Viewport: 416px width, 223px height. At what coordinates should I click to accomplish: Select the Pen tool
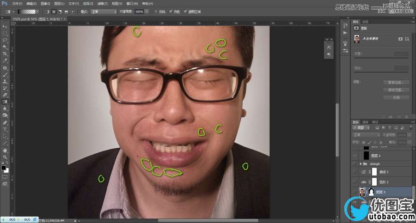5,123
